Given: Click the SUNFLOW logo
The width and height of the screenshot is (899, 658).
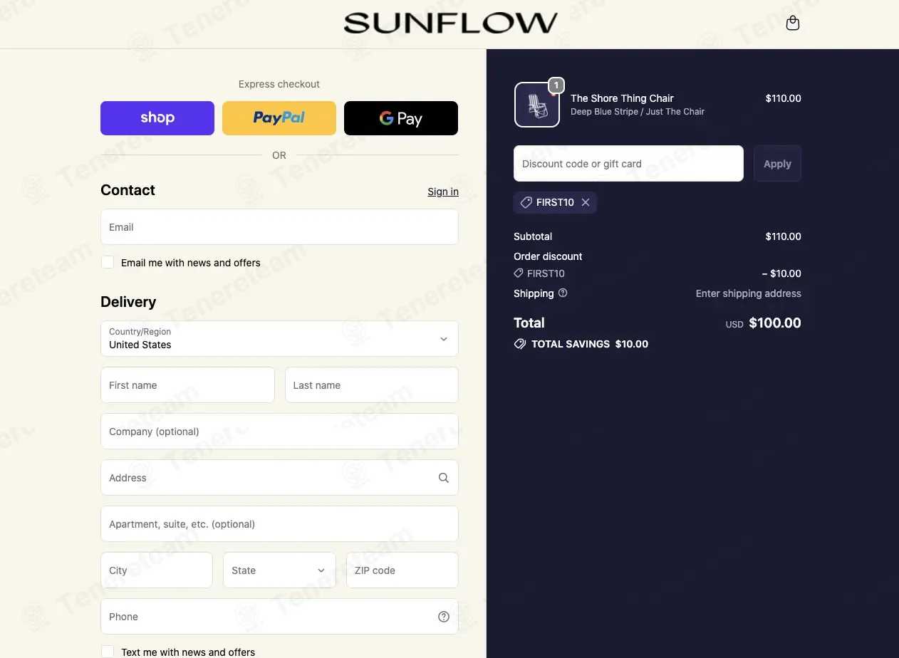Looking at the screenshot, I should 450,23.
